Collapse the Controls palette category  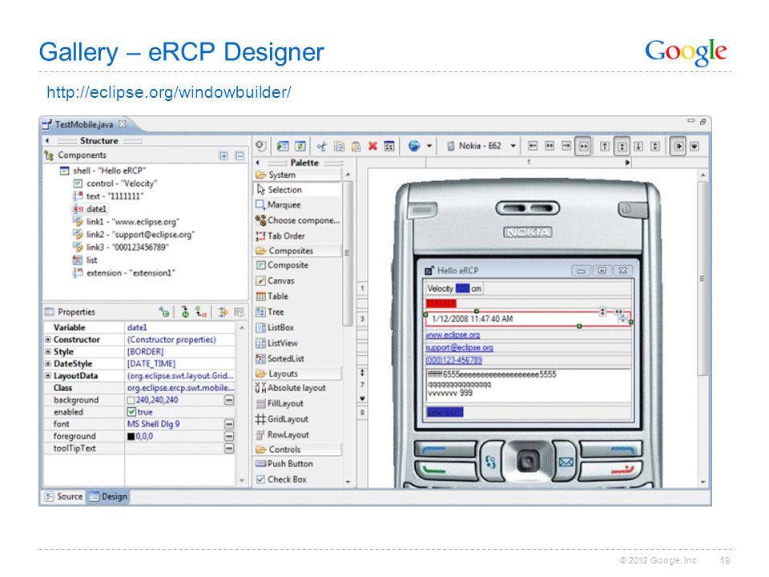tap(297, 450)
